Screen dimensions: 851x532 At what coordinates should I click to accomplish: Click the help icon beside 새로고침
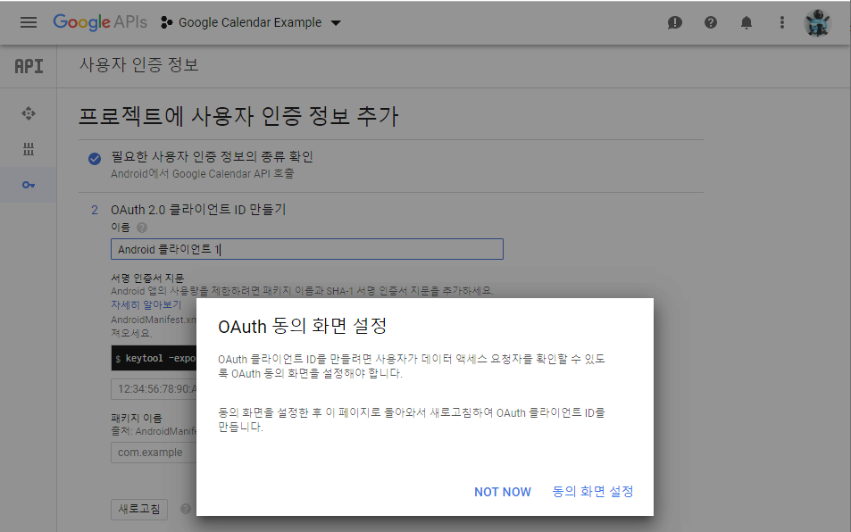click(x=186, y=509)
